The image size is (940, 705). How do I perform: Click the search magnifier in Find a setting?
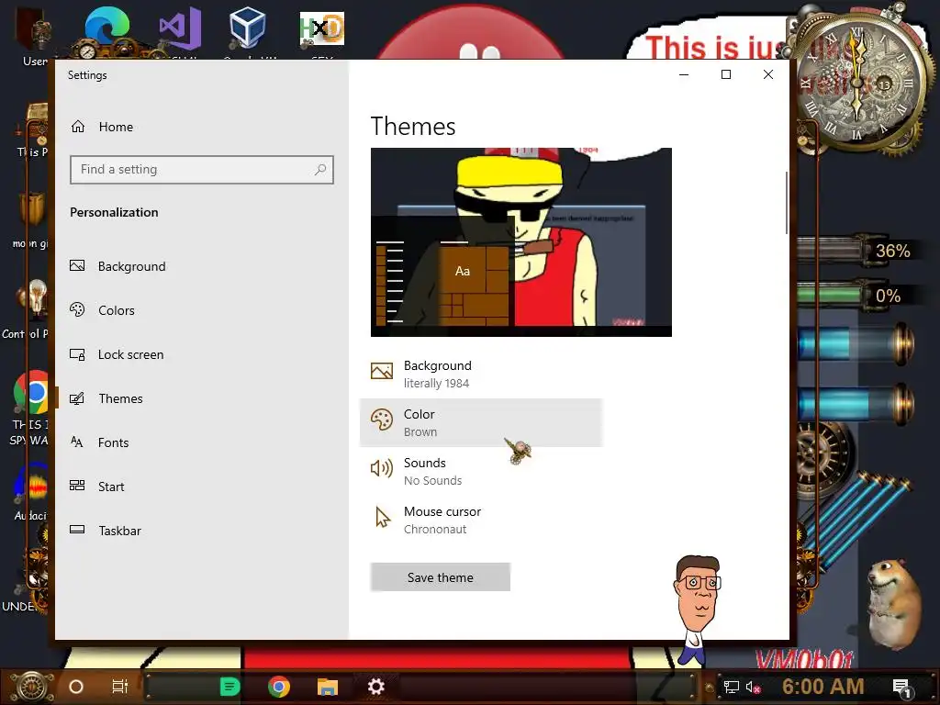(320, 170)
